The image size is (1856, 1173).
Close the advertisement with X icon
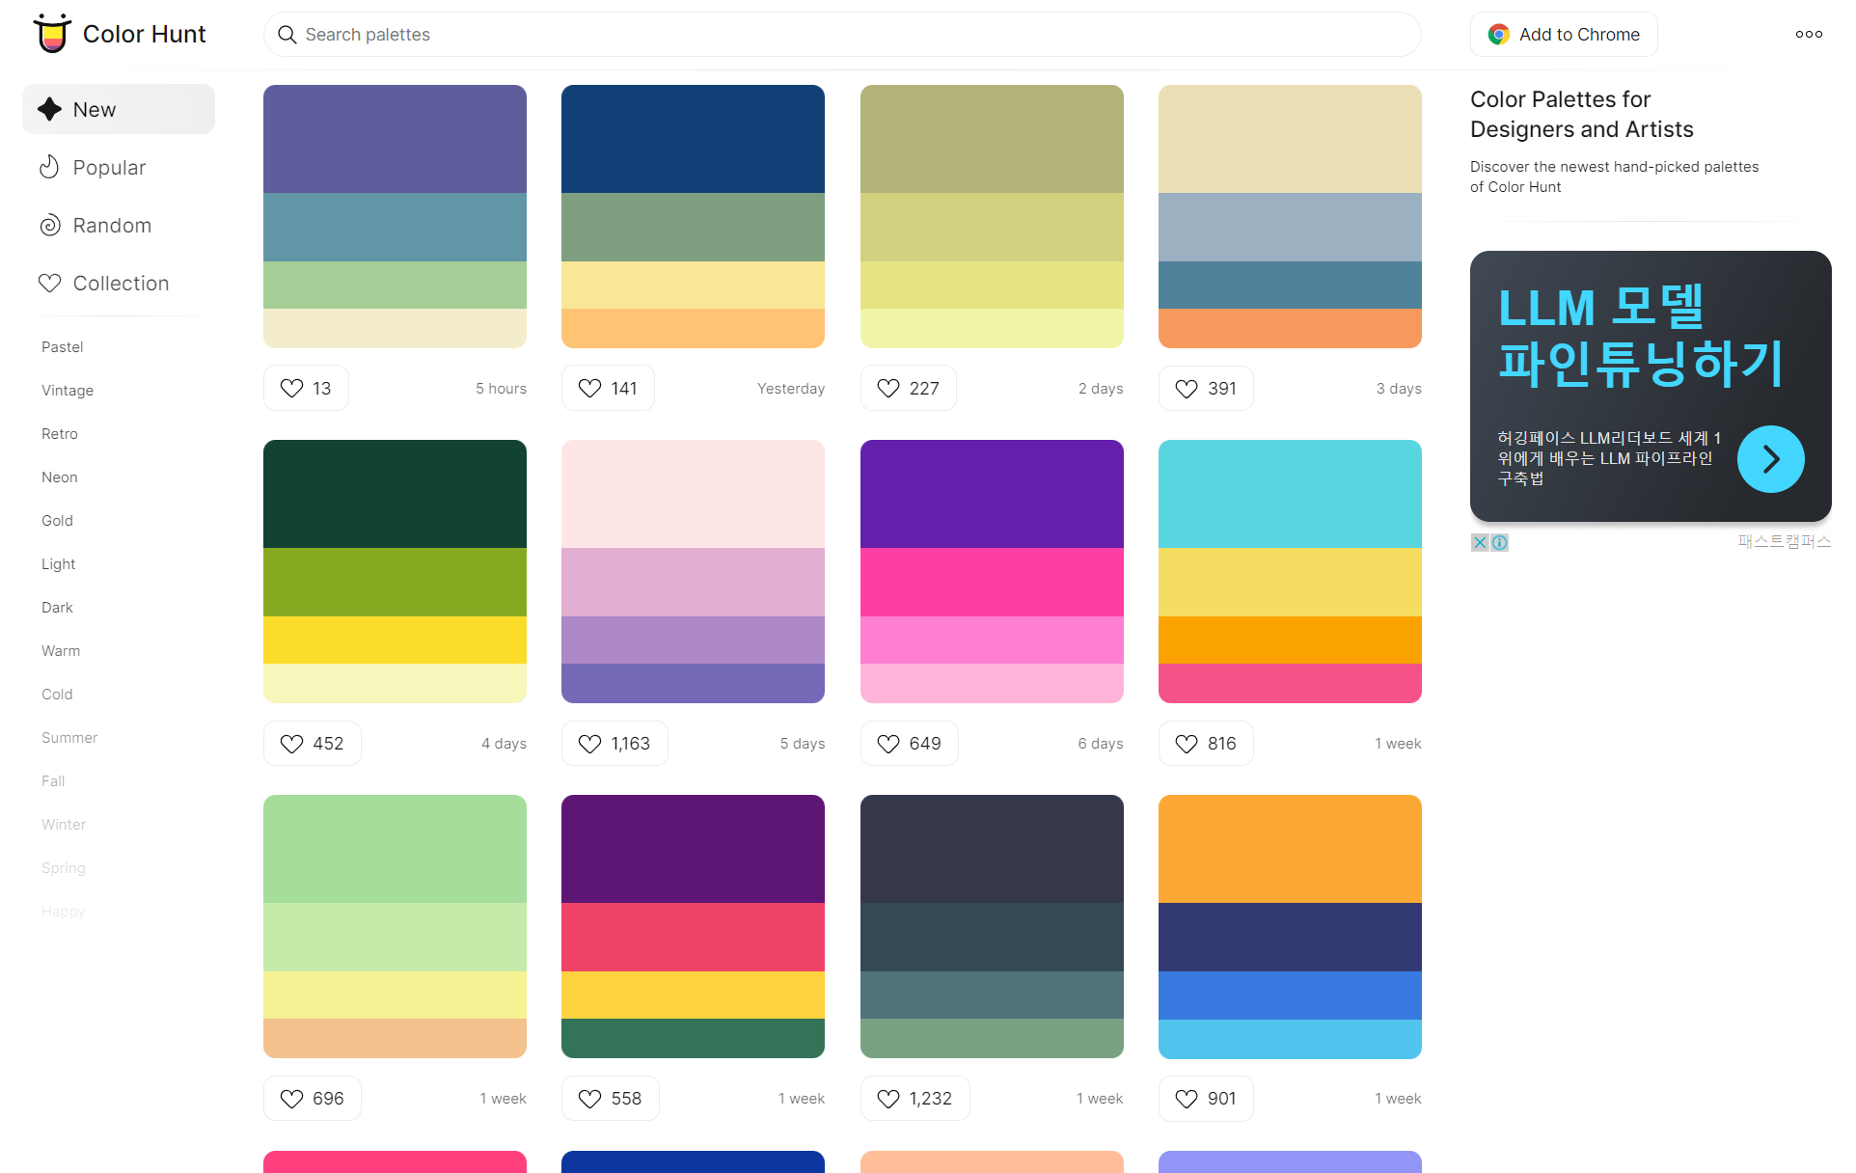(1480, 543)
